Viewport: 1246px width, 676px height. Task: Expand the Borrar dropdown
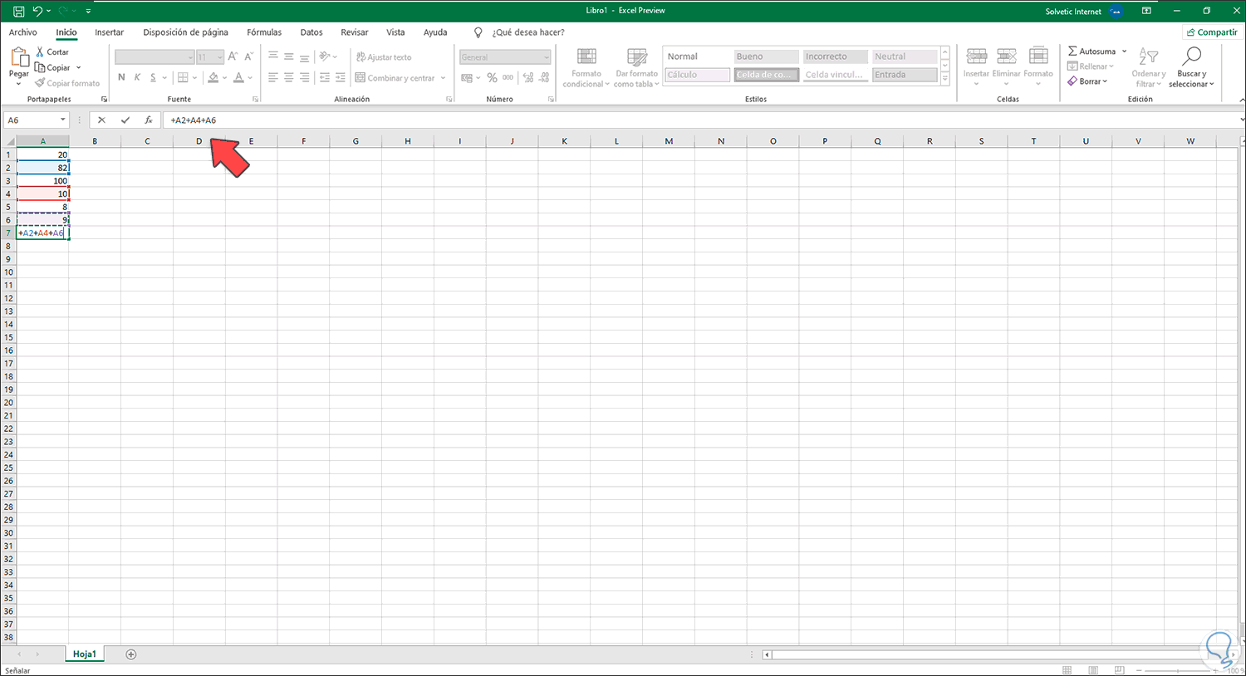tap(1105, 81)
